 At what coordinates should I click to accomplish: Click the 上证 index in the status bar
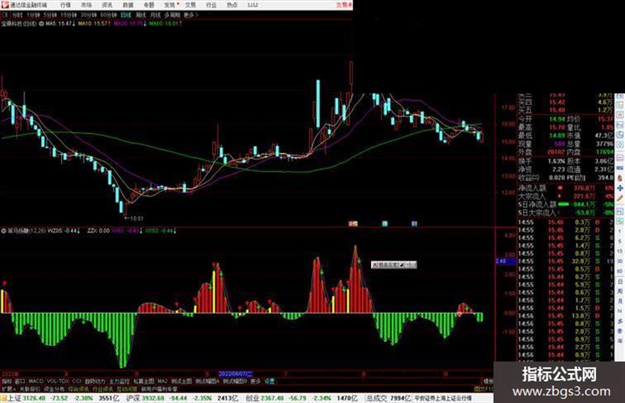(x=15, y=398)
